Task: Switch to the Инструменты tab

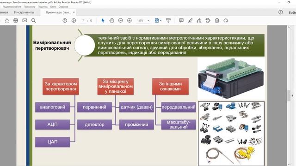Action: click(24, 12)
